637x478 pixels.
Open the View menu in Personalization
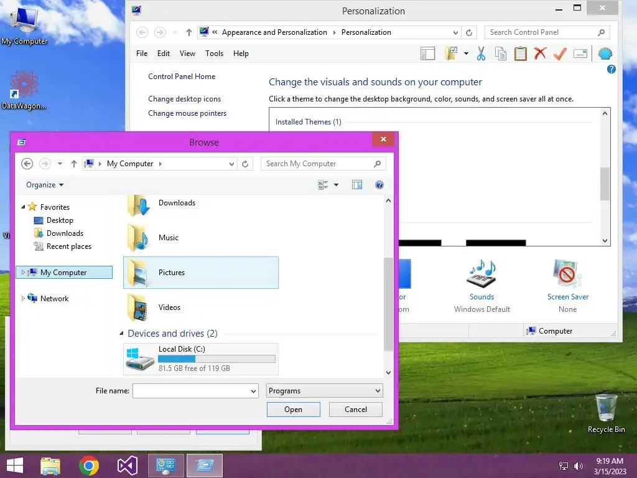point(187,54)
